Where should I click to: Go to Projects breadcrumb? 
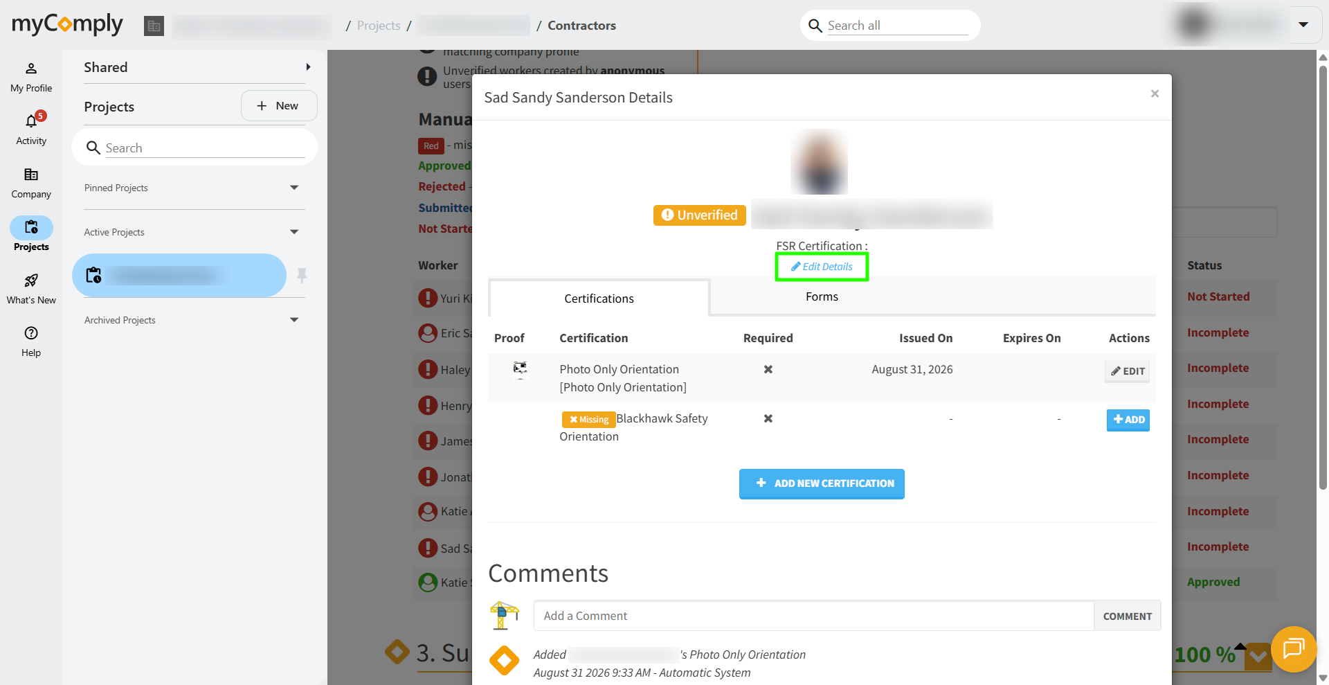[x=379, y=26]
